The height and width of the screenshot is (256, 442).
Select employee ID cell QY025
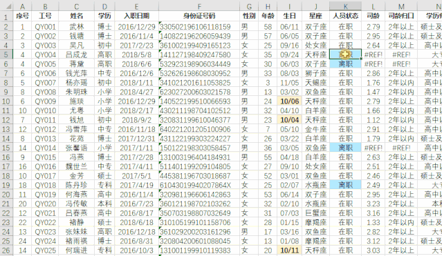click(x=45, y=250)
